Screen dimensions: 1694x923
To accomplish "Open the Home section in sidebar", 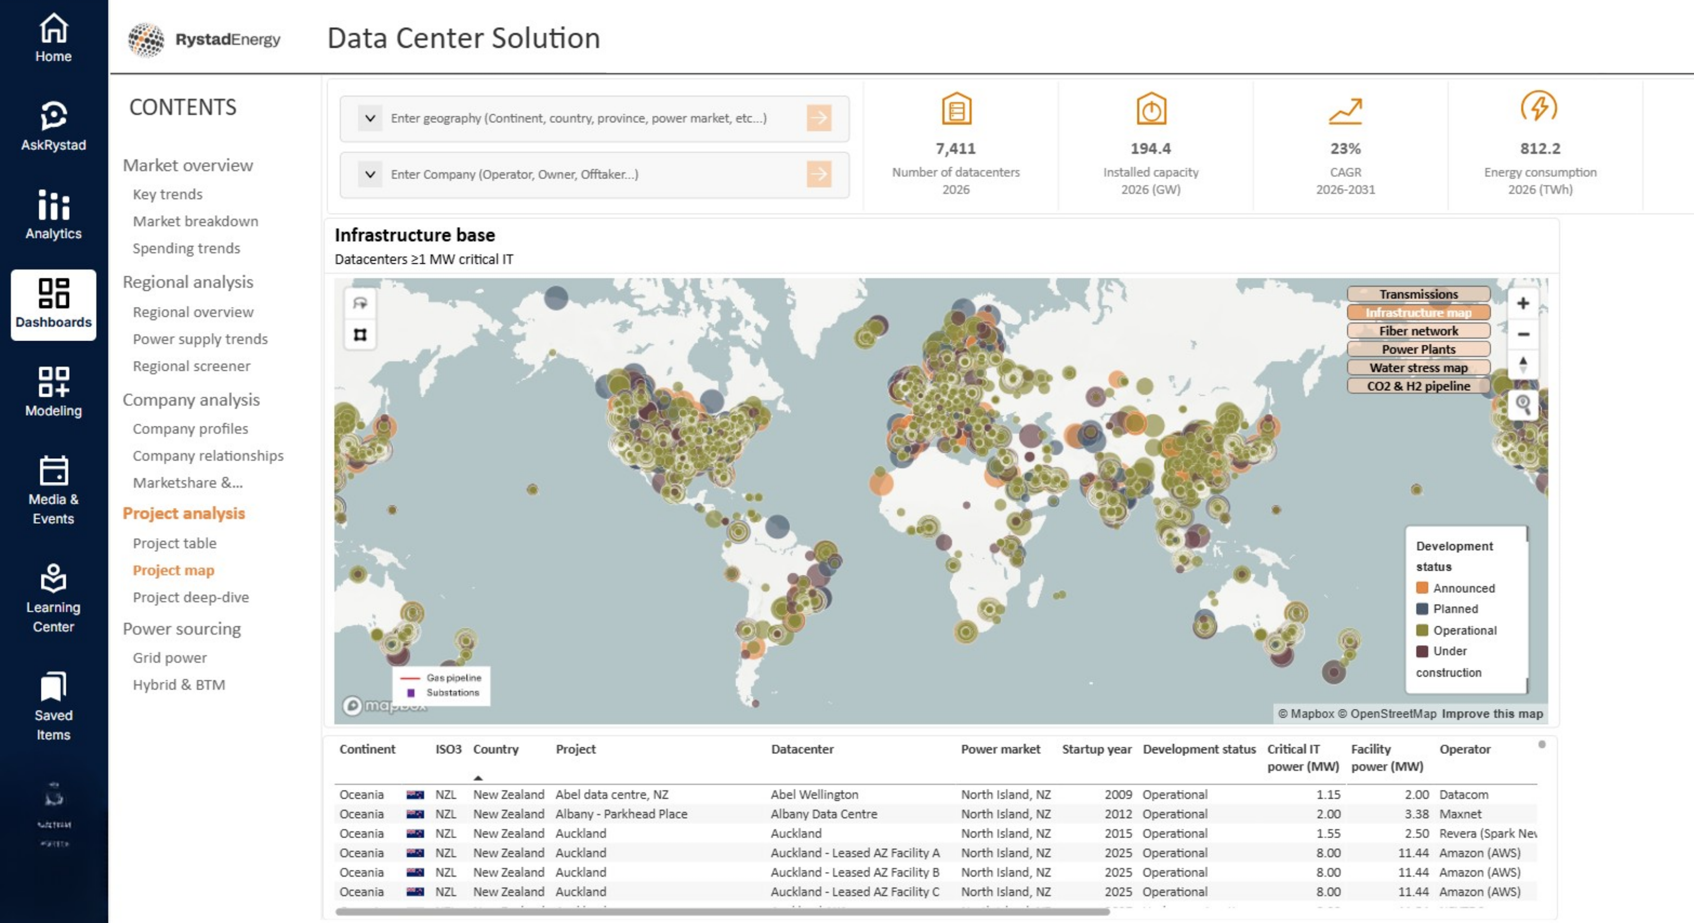I will point(53,38).
